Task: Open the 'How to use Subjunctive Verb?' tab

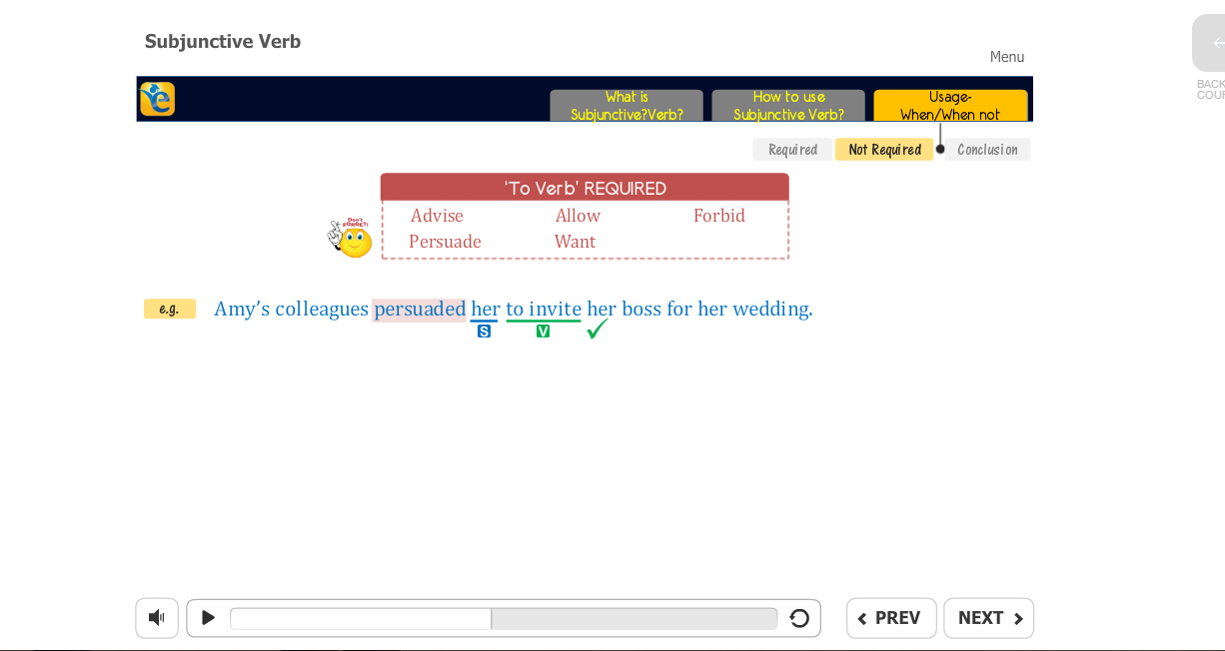Action: coord(788,105)
